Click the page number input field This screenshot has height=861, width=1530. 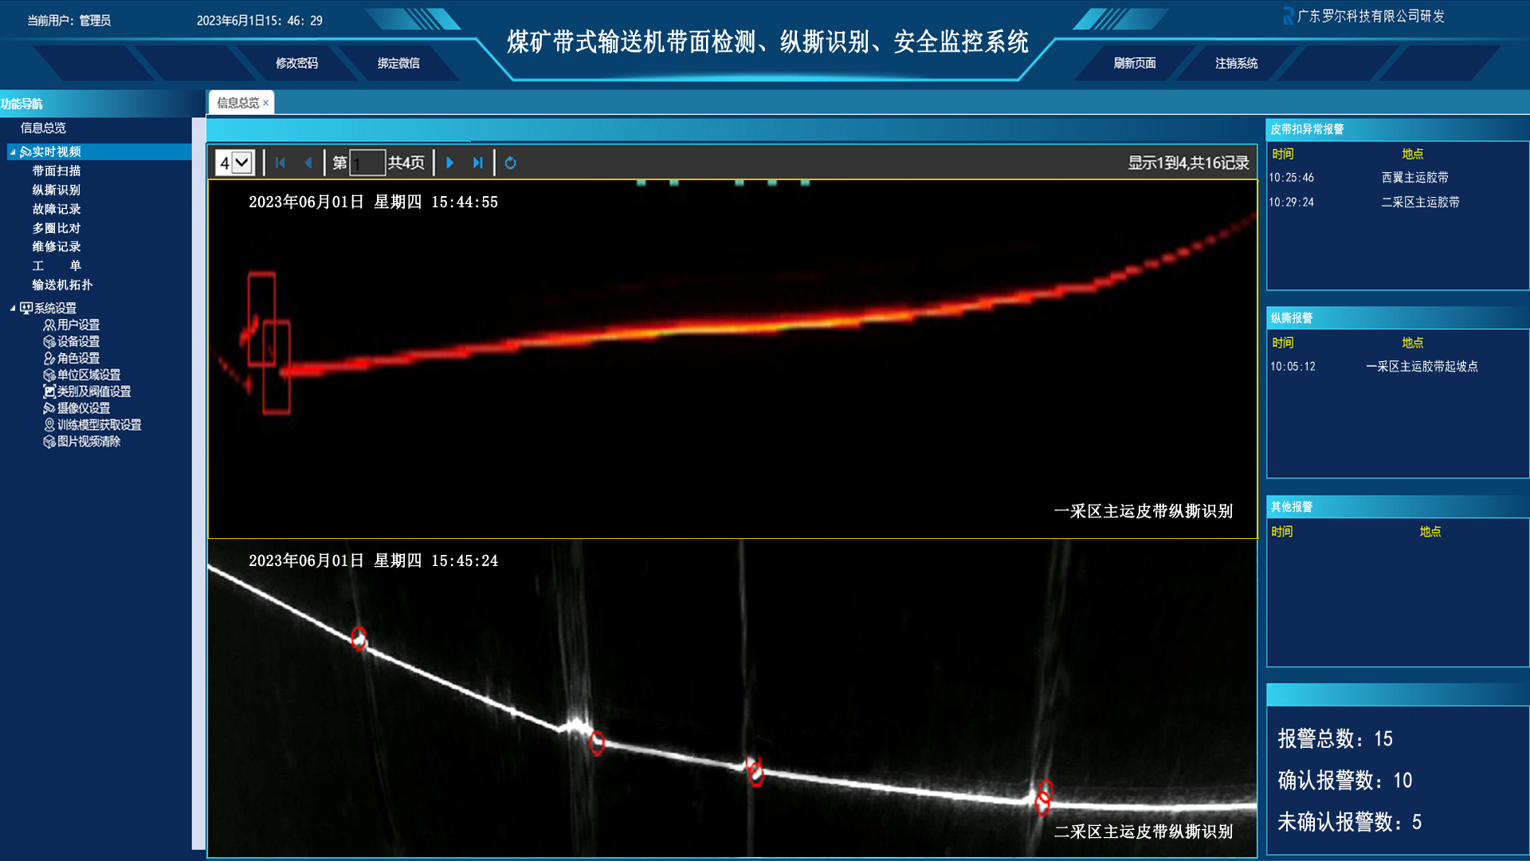[x=367, y=163]
